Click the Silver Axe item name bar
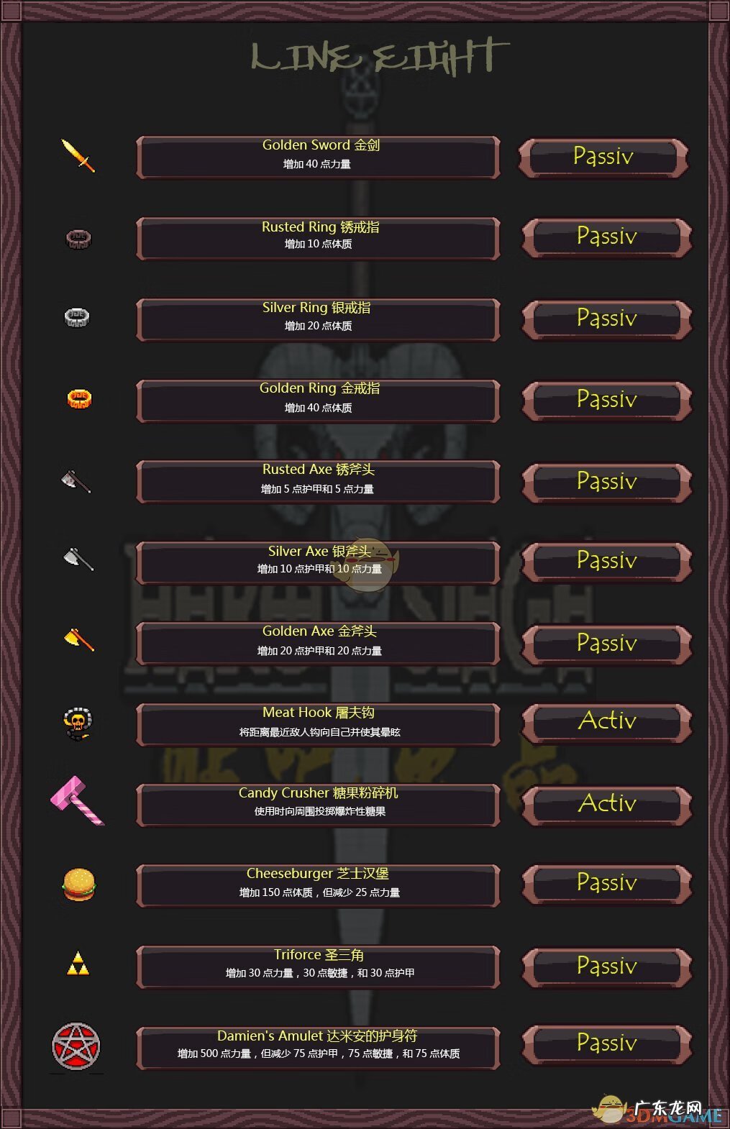 pyautogui.click(x=318, y=562)
